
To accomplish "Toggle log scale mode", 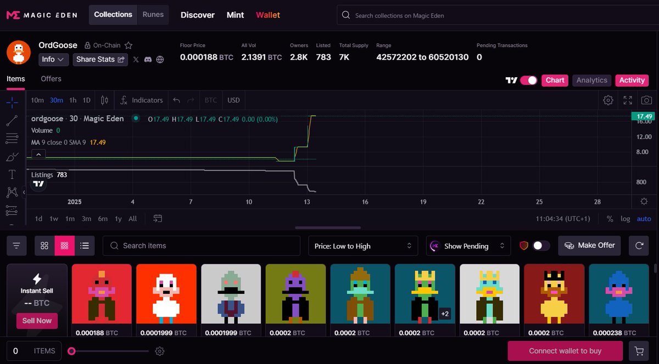I will [626, 219].
